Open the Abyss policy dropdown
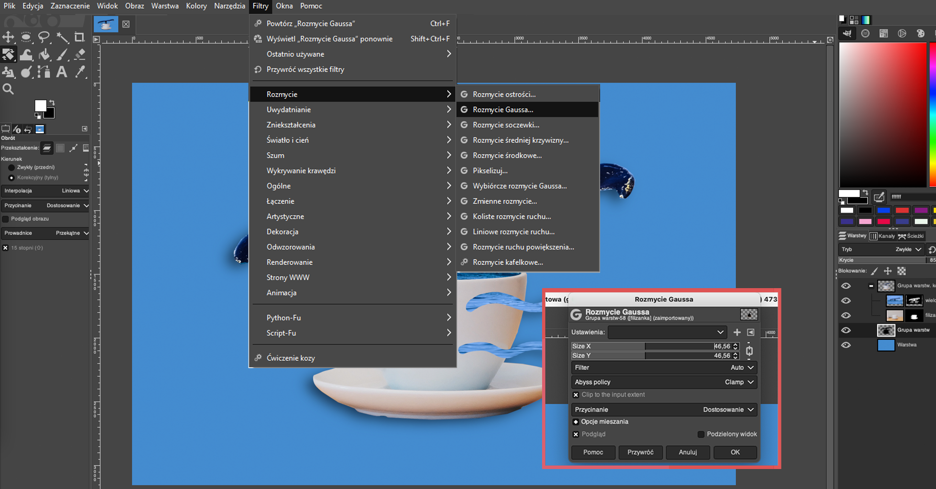936x489 pixels. click(663, 382)
